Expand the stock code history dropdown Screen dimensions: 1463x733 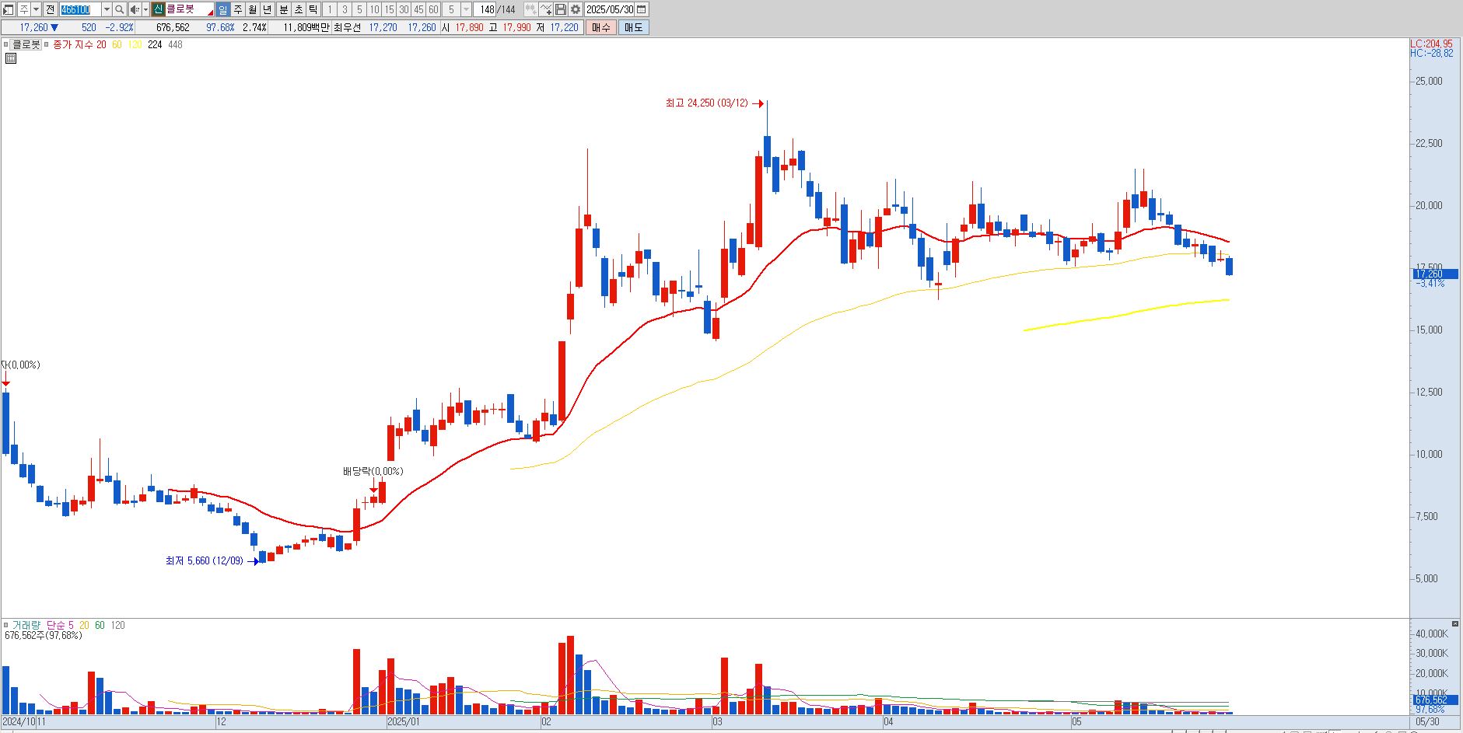pos(107,9)
